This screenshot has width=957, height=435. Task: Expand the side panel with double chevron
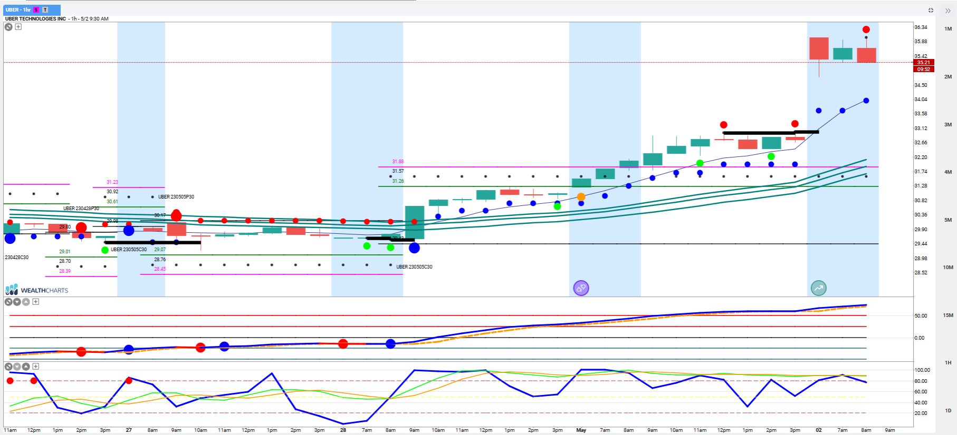pyautogui.click(x=948, y=11)
